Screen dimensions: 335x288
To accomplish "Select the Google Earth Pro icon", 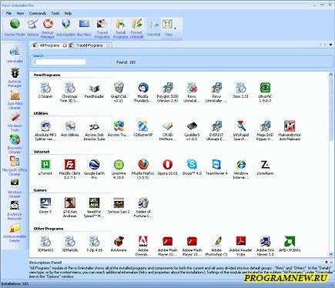I will pos(94,169).
